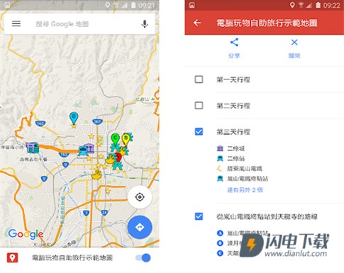Tap the blue pin marker D
The image size is (344, 273).
tap(74, 118)
